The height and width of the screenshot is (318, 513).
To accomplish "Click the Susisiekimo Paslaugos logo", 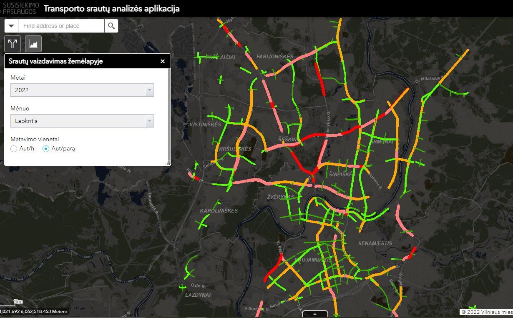I will tap(20, 8).
